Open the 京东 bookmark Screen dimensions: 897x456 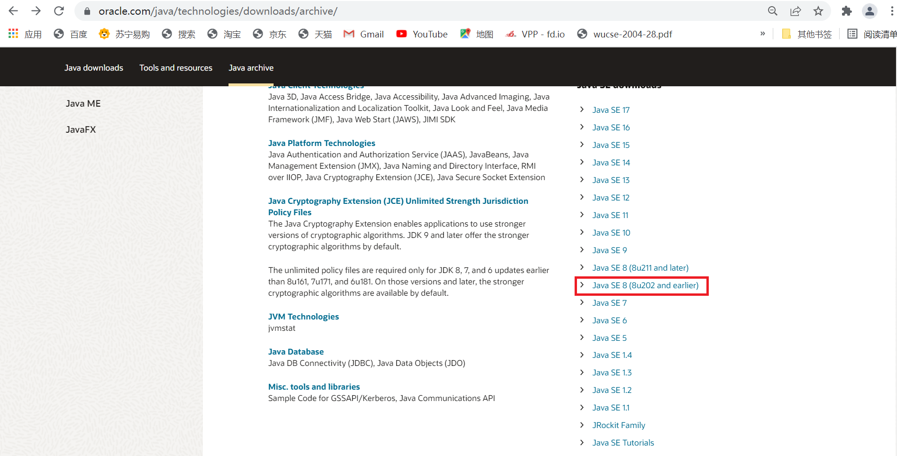pos(270,34)
